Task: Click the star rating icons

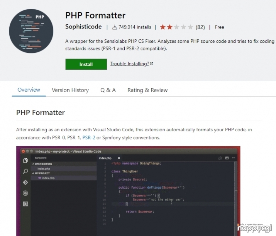Action: click(x=176, y=27)
